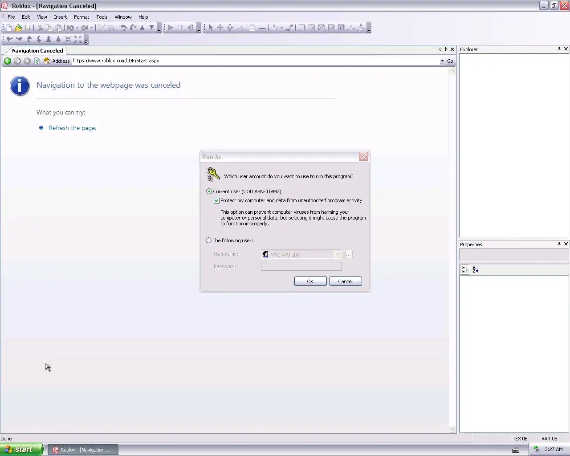Select The following user radio button
This screenshot has width=570, height=456.
[x=209, y=240]
